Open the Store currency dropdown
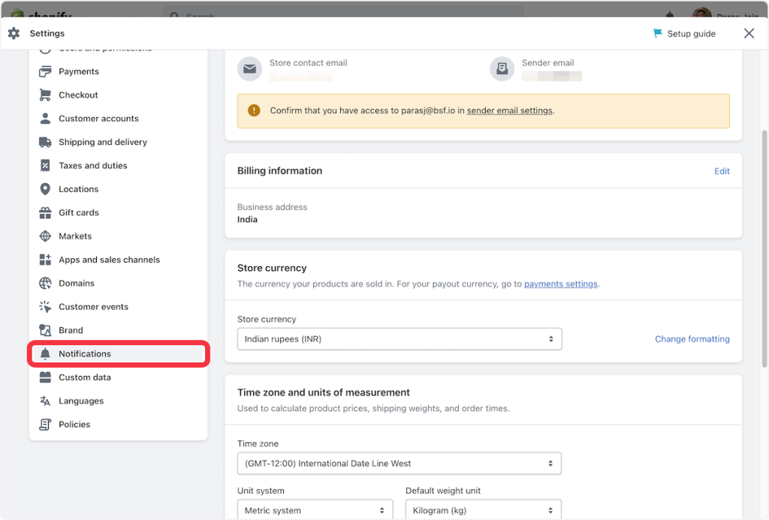769x520 pixels. click(400, 339)
